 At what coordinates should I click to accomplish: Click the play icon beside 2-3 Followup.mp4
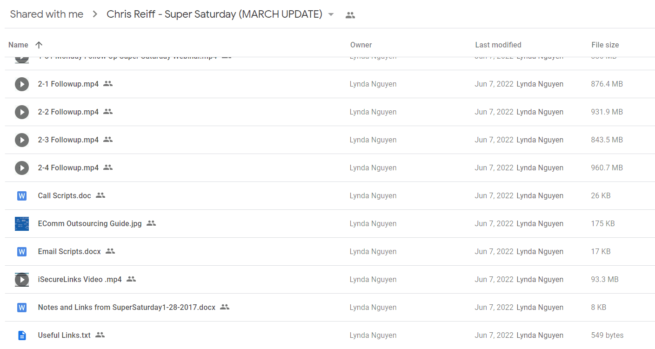(22, 140)
